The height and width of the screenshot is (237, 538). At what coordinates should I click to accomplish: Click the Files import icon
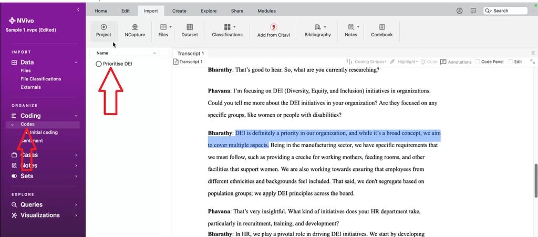click(163, 27)
